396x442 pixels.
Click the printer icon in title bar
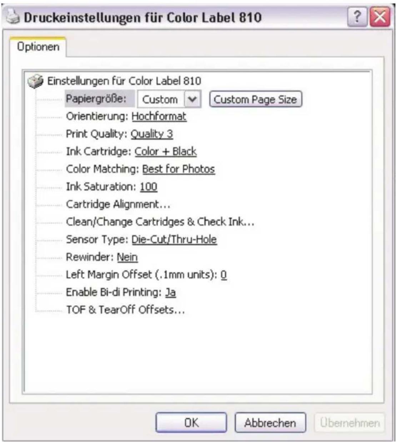tap(13, 17)
